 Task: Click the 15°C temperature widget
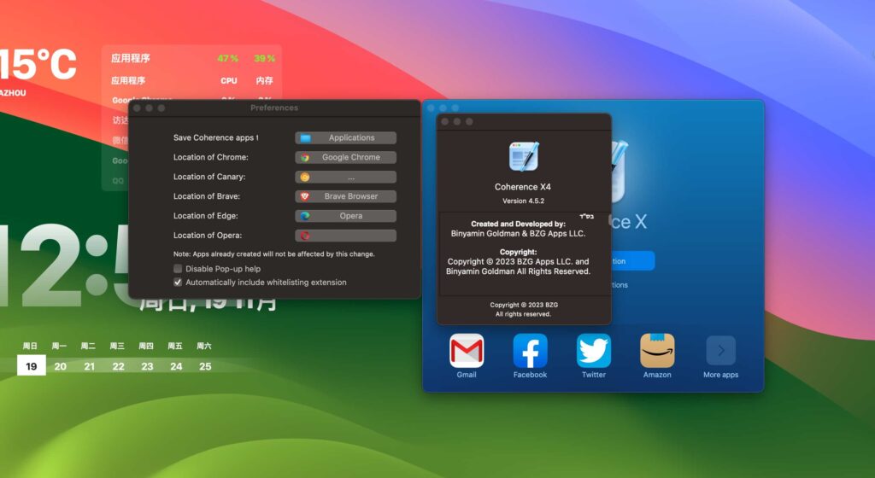[38, 64]
